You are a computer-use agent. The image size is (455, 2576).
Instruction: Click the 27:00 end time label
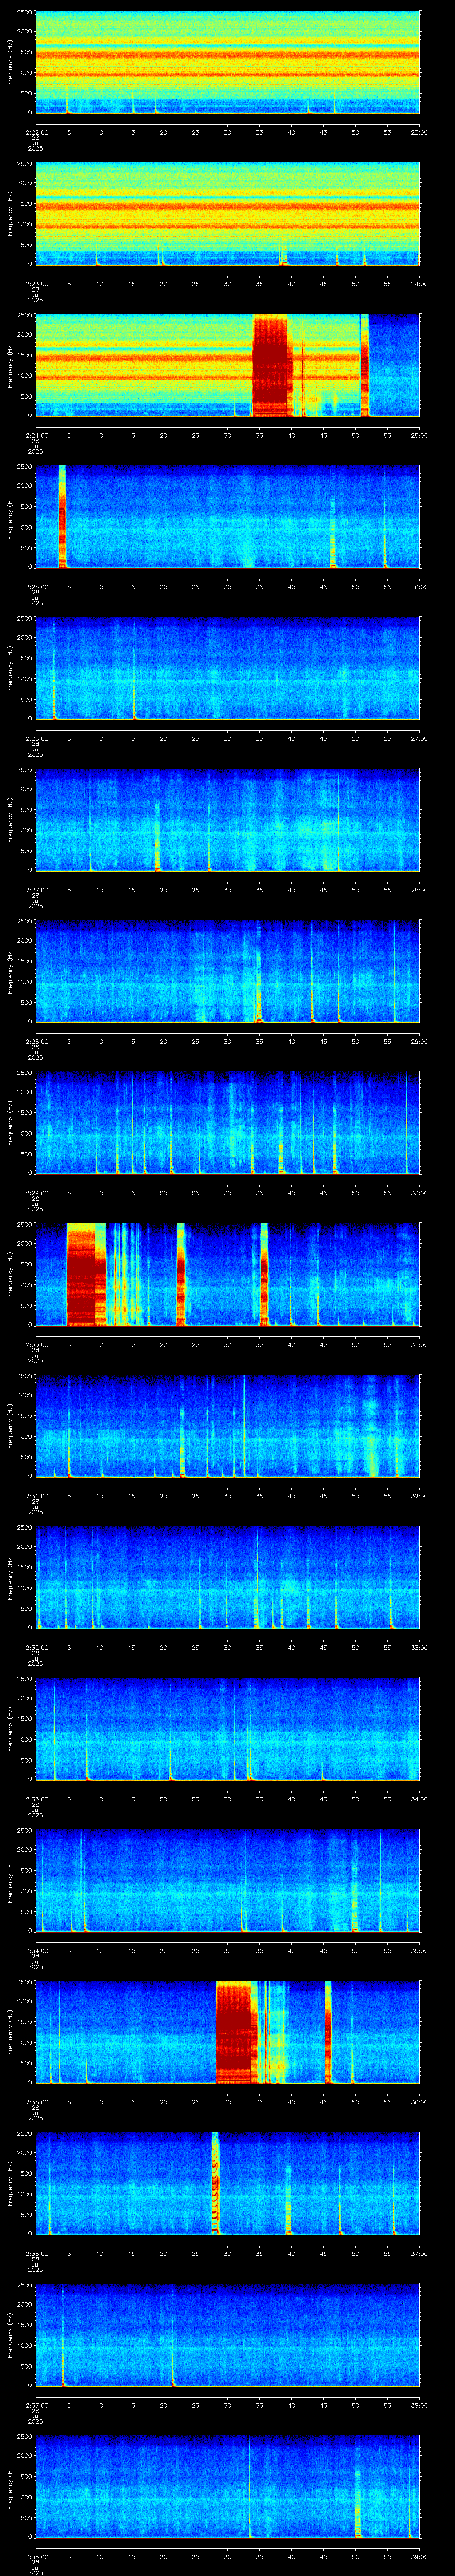419,738
